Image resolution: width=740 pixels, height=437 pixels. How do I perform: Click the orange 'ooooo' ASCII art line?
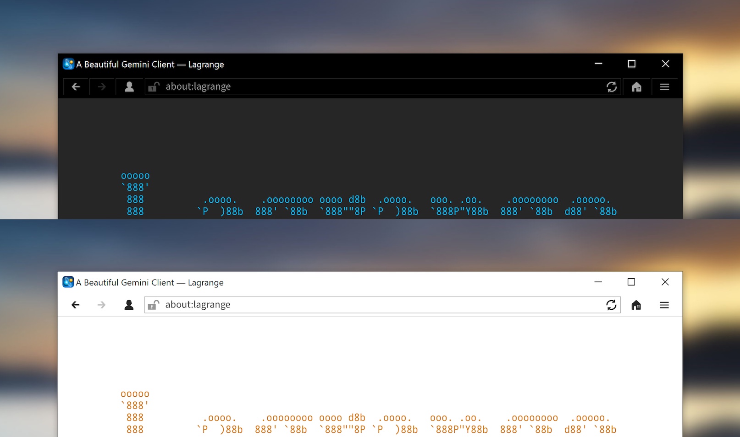click(135, 394)
